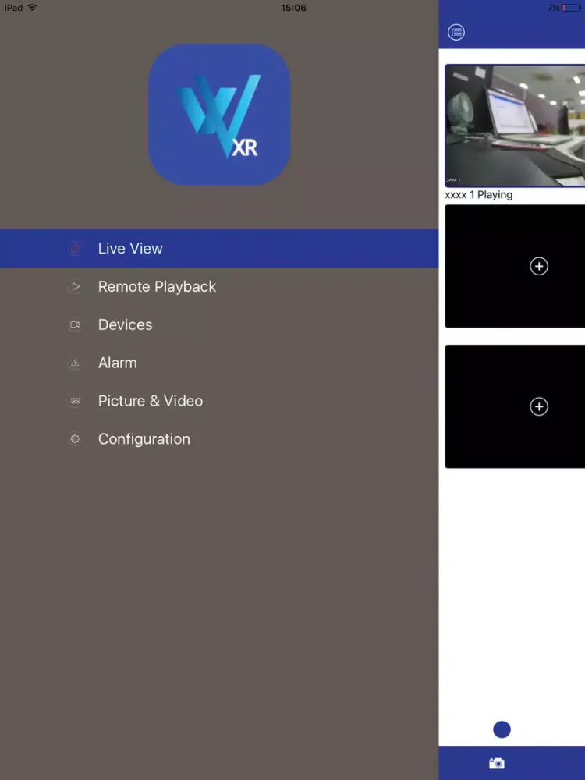Viewport: 585px width, 780px height.
Task: Click the Picture & Video image icon
Action: coord(75,401)
